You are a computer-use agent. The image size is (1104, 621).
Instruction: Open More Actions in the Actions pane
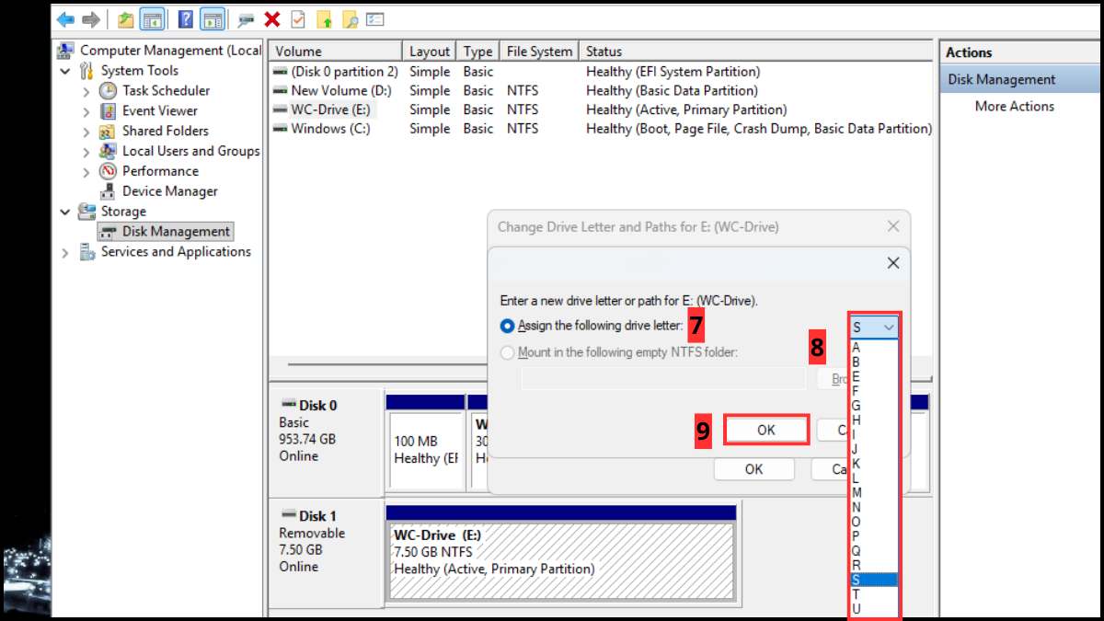click(x=1014, y=106)
